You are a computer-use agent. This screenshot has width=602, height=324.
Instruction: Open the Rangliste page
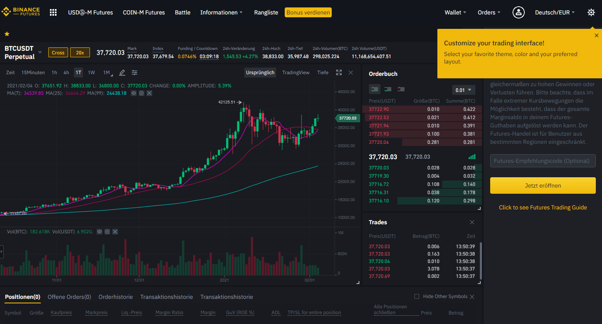pos(266,12)
